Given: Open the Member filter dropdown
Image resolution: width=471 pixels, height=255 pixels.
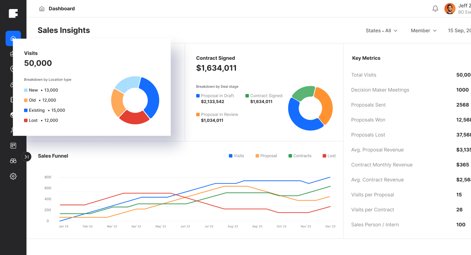Looking at the screenshot, I should 423,31.
